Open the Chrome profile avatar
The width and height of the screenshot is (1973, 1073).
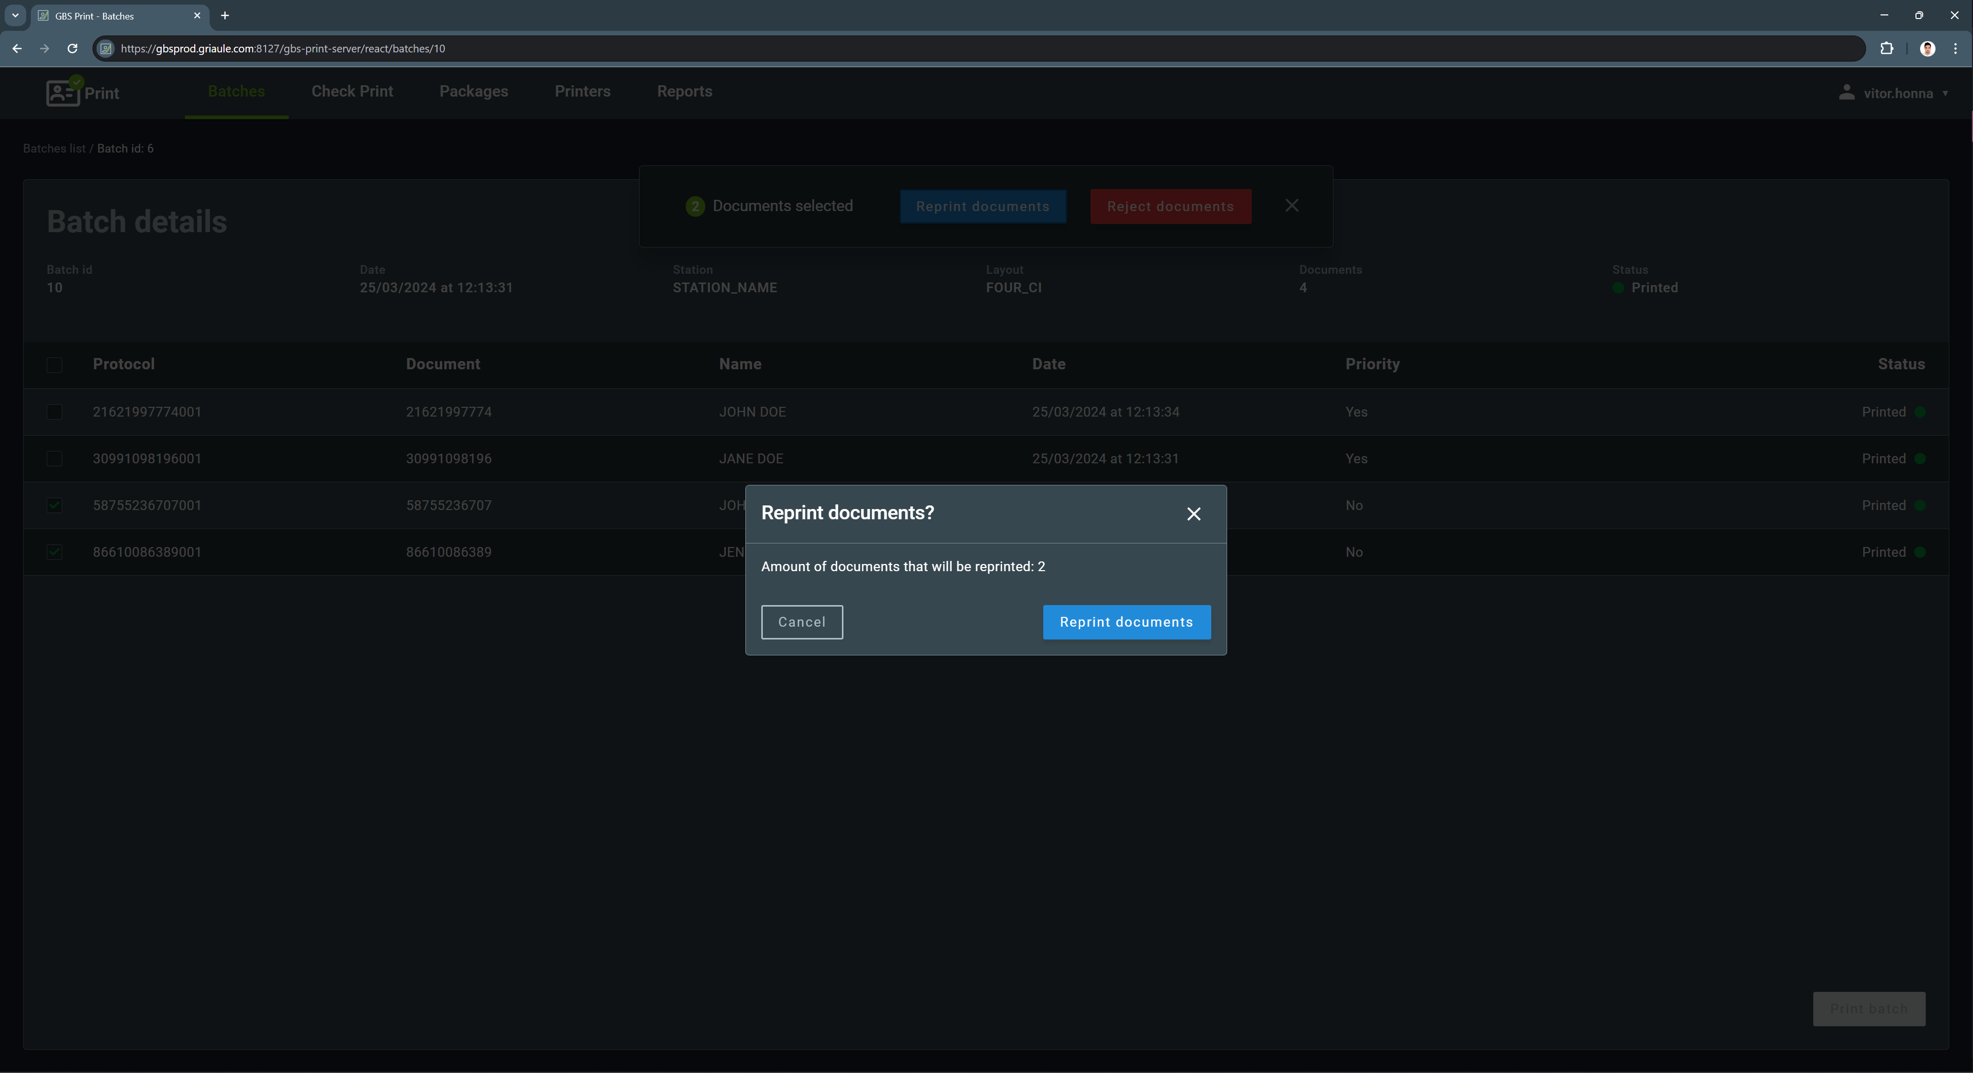[x=1928, y=48]
